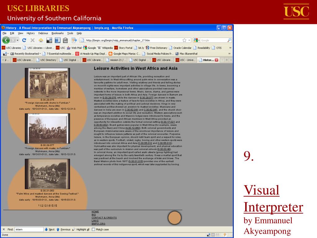Switch to the USC Directory tab
The image size is (317, 238).
click(x=46, y=60)
